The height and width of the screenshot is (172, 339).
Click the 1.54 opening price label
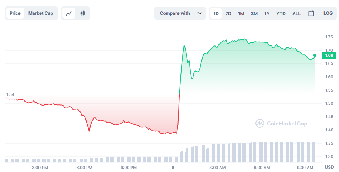point(10,95)
